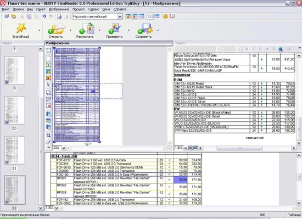The height and width of the screenshot is (219, 302).
Task: Click the yellow options icon in toolbar
Action: point(165,16)
